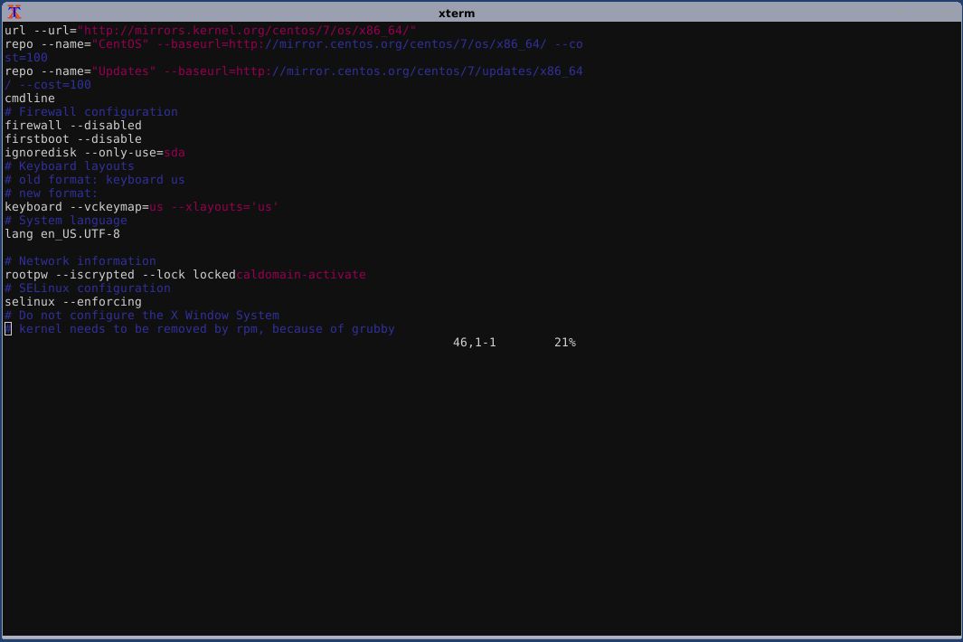This screenshot has height=642, width=963.
Task: Click the "46,1-1" cursor position indicator
Action: [474, 342]
